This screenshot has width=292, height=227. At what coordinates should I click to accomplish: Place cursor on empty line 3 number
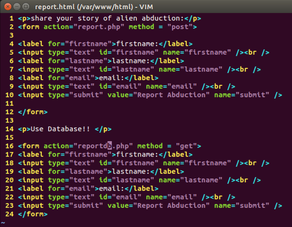coord(12,35)
